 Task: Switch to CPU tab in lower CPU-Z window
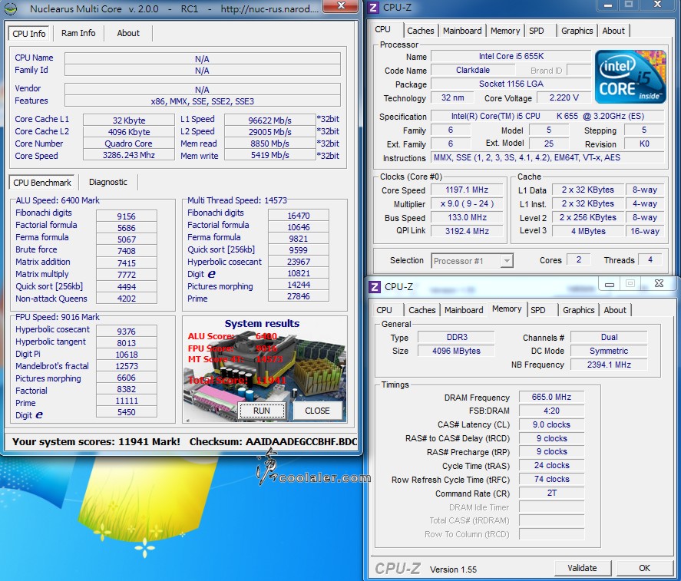pyautogui.click(x=384, y=310)
